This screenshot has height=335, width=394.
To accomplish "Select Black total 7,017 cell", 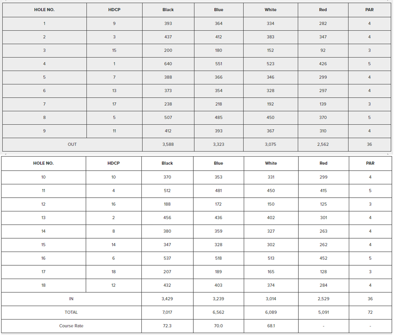I will pyautogui.click(x=167, y=312).
